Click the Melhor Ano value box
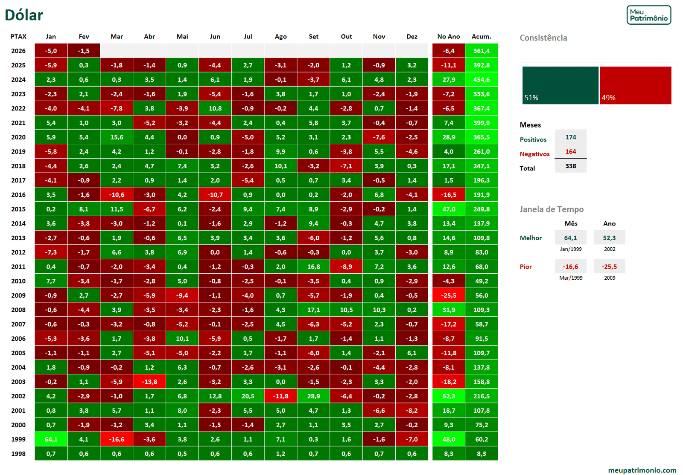This screenshot has width=683, height=475. tap(609, 238)
